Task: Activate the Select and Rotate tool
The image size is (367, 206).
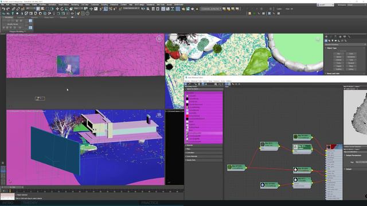Action: click(62, 9)
